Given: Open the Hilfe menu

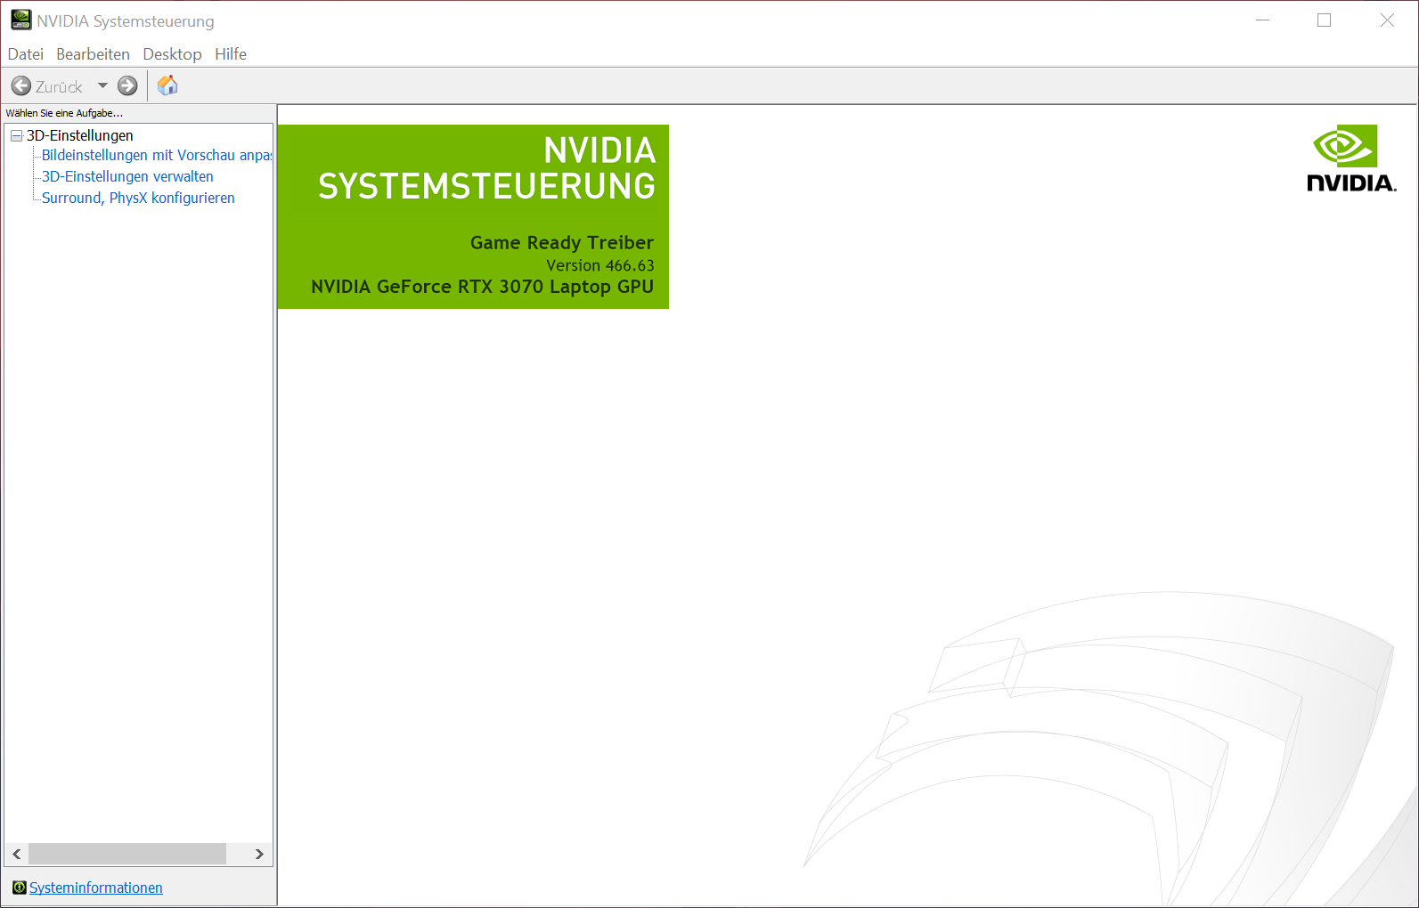Looking at the screenshot, I should (x=231, y=54).
